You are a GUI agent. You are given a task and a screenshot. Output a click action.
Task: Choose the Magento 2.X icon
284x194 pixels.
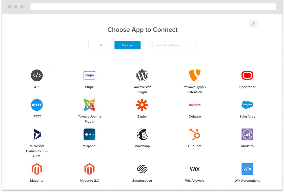click(x=89, y=169)
